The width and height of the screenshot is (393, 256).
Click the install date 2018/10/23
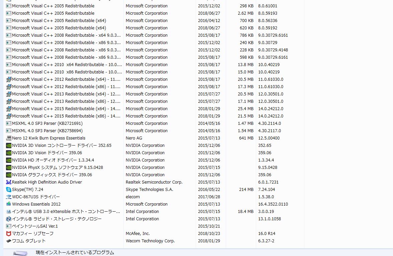[209, 234]
